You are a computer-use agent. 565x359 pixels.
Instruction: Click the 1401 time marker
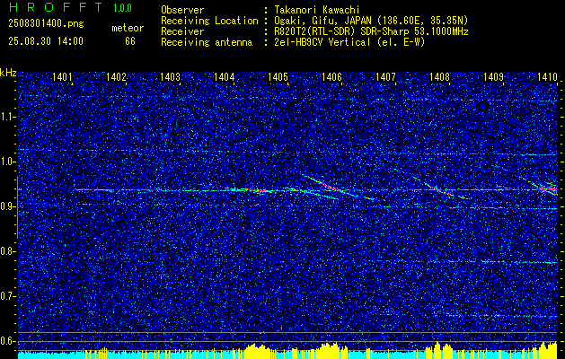(x=62, y=76)
